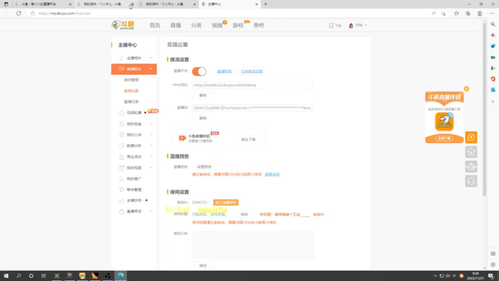Switch to the first Douyu browser tab
499x281 pixels.
click(43, 4)
